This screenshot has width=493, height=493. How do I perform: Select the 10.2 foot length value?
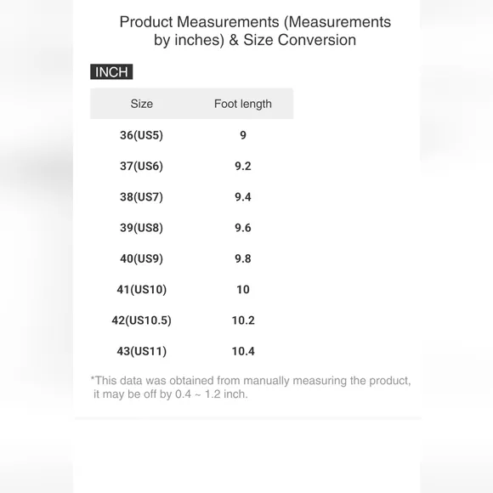(x=243, y=320)
